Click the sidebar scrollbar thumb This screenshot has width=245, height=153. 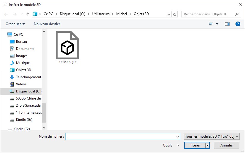(44, 113)
